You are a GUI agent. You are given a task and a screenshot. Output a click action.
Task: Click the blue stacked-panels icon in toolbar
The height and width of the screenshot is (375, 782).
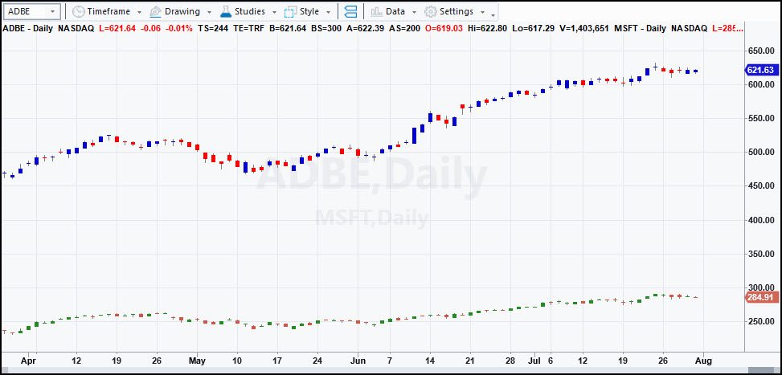coord(350,11)
